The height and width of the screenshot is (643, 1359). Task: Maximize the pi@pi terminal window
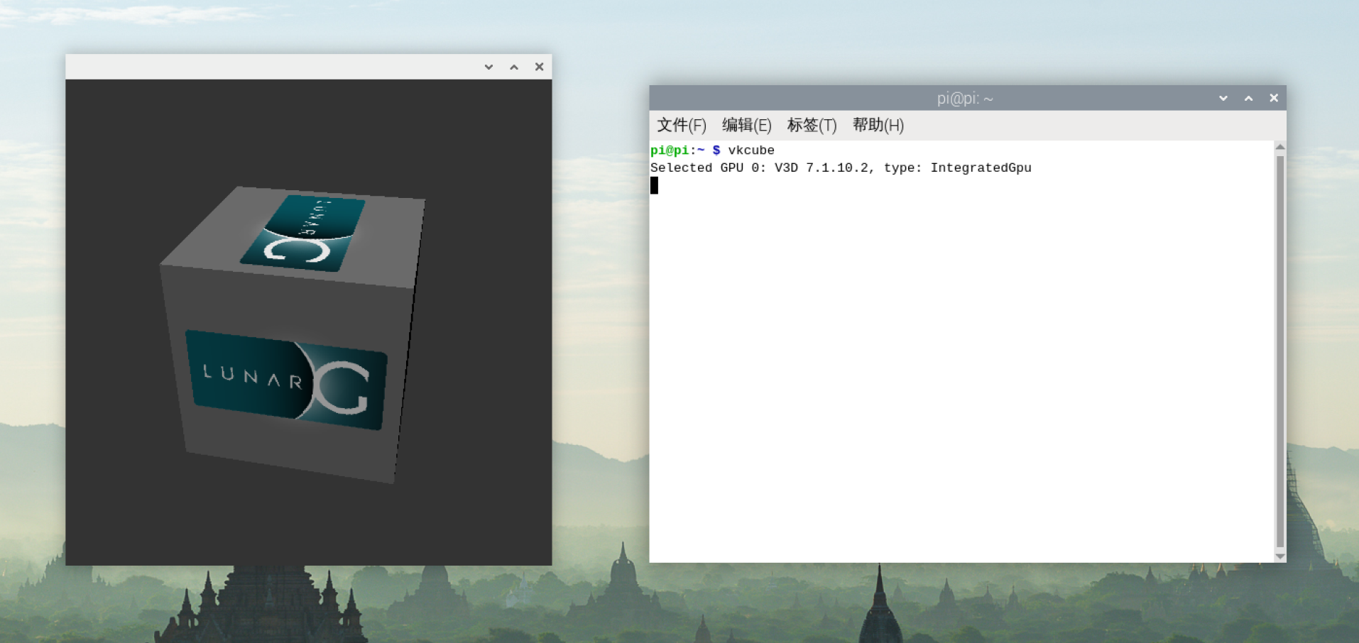click(x=1248, y=98)
